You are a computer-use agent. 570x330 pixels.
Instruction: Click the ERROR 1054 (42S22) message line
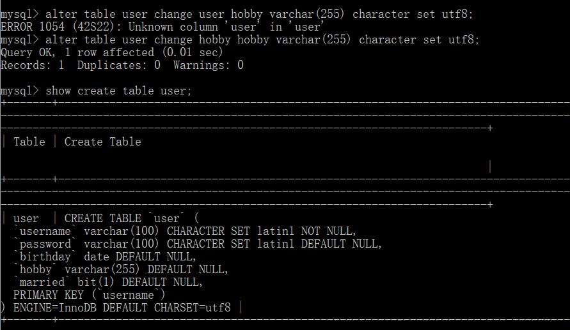click(x=162, y=27)
